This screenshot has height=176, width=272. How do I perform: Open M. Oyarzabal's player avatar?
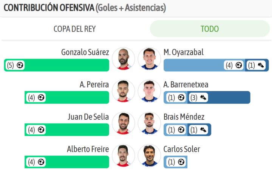[x=149, y=59]
